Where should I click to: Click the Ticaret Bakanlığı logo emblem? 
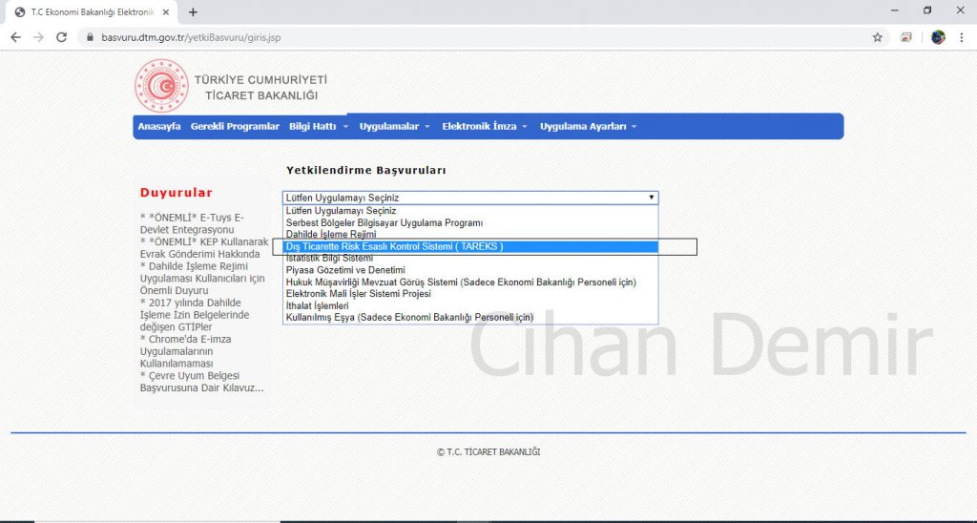coord(161,85)
